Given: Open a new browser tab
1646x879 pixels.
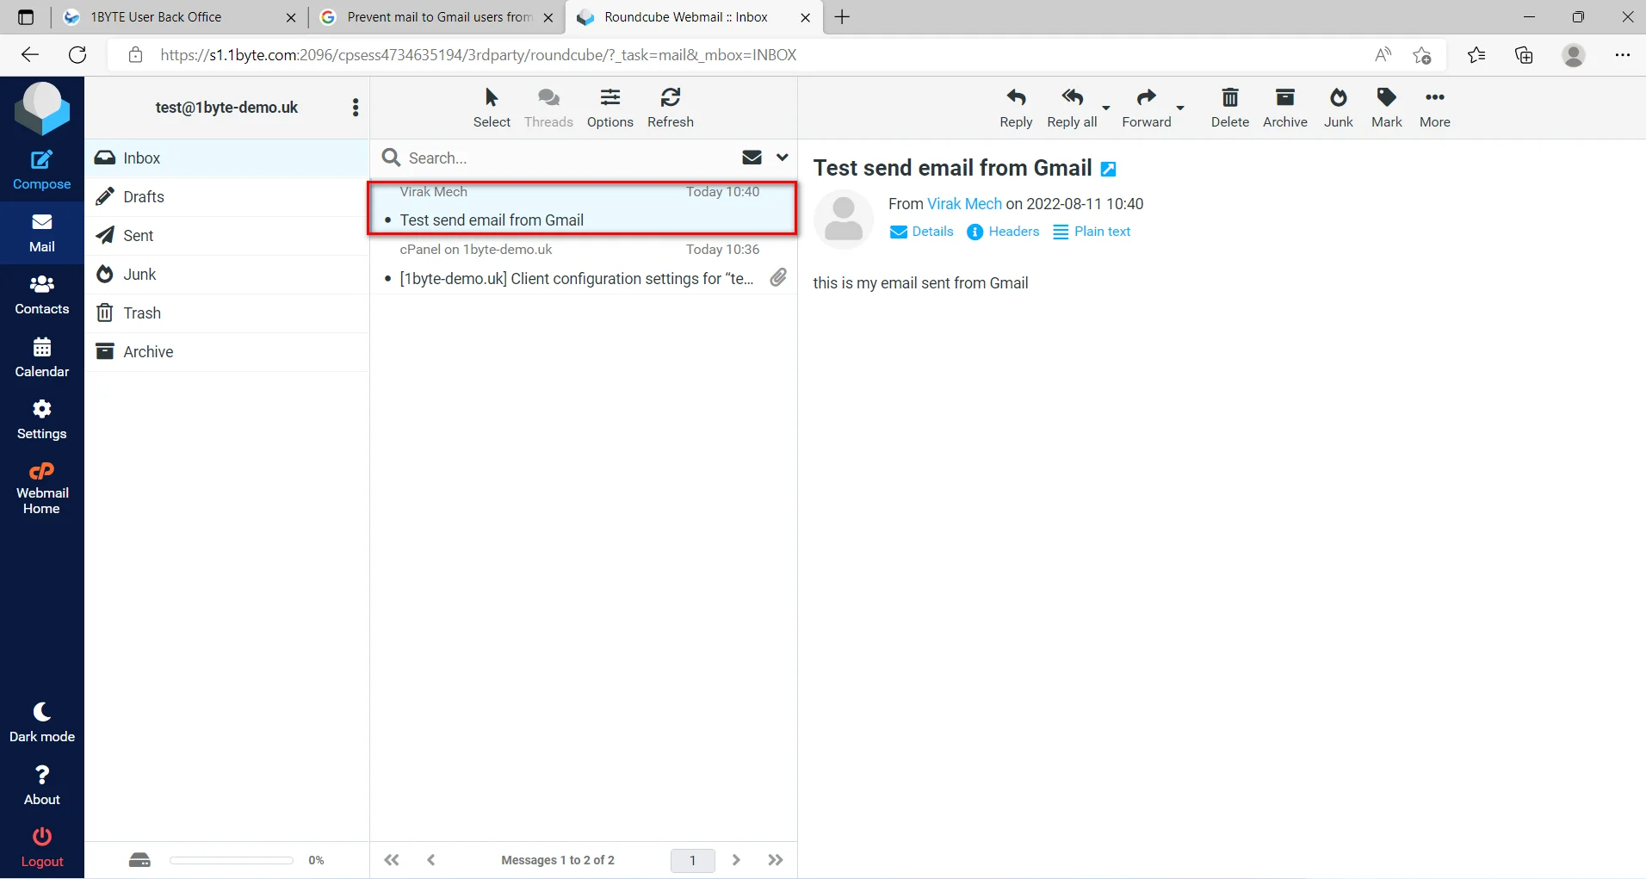Looking at the screenshot, I should [x=842, y=17].
